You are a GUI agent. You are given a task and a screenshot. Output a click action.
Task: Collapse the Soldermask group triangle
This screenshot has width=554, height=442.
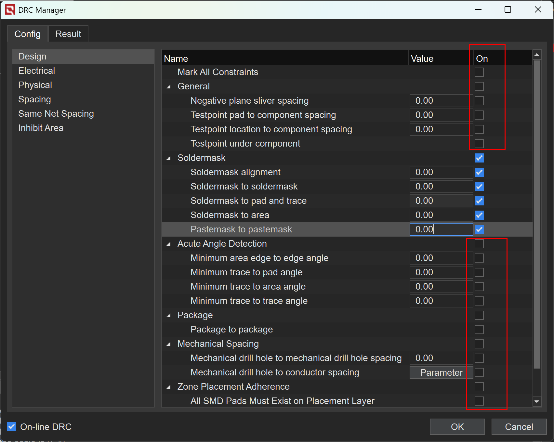[x=169, y=158]
